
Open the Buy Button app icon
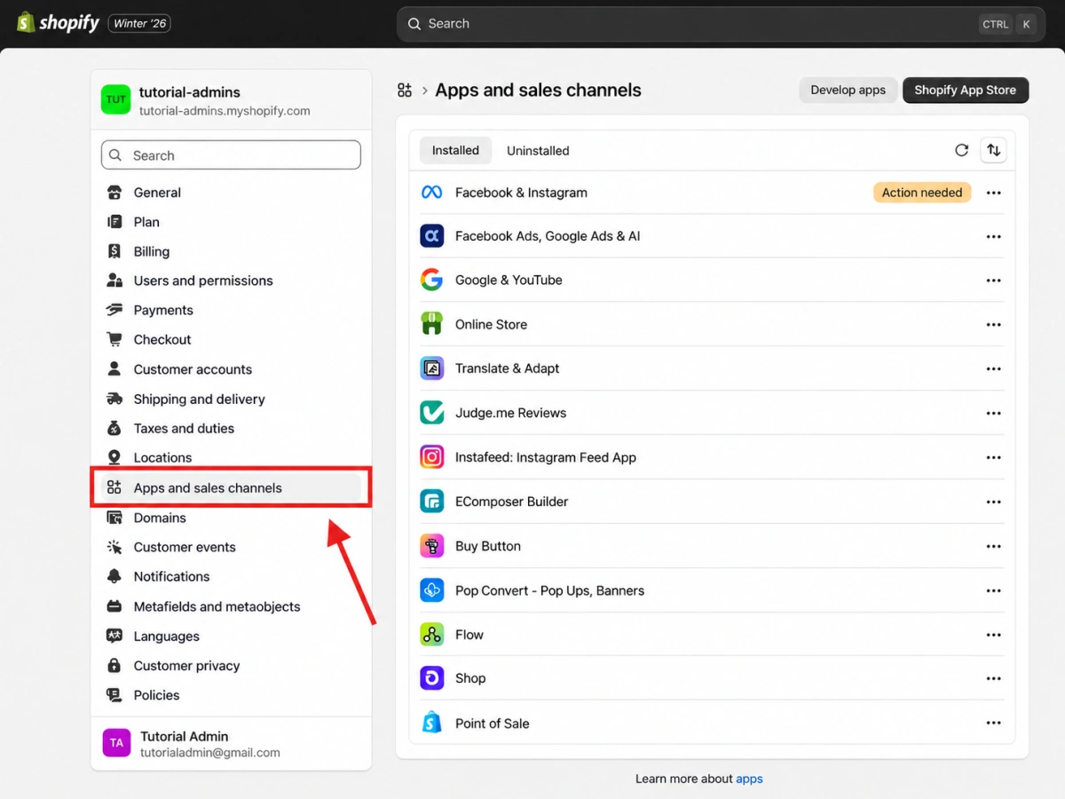coord(431,546)
